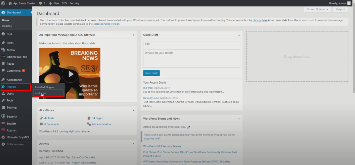355x165 pixels.
Task: Play the SEO Ultimate breaking news video
Action: tap(70, 74)
